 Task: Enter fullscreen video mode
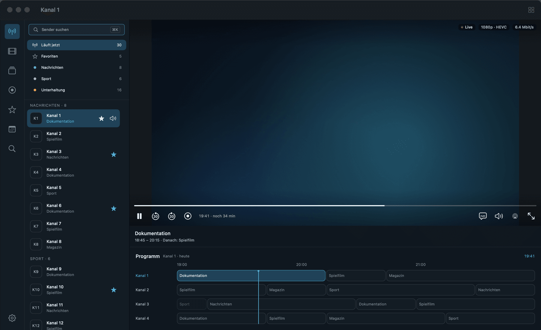tap(531, 216)
